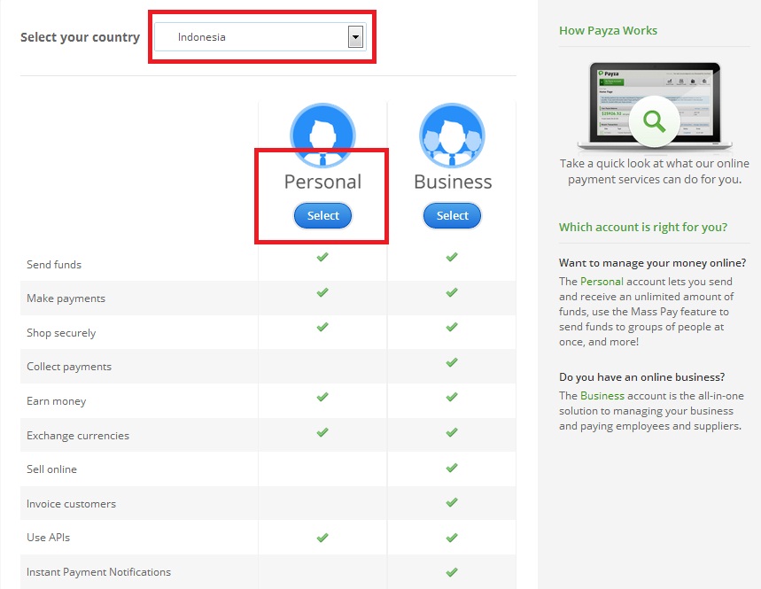The height and width of the screenshot is (589, 761).
Task: Click the Send funds row label
Action: click(x=54, y=265)
